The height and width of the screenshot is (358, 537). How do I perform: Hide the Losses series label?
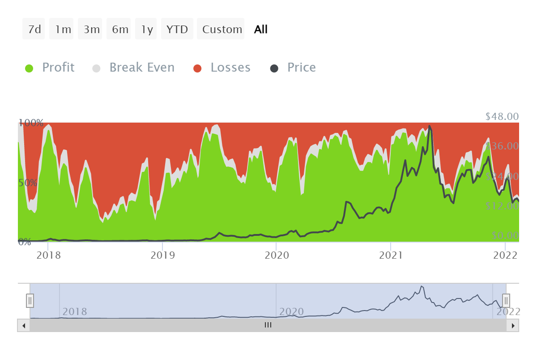[x=230, y=68]
